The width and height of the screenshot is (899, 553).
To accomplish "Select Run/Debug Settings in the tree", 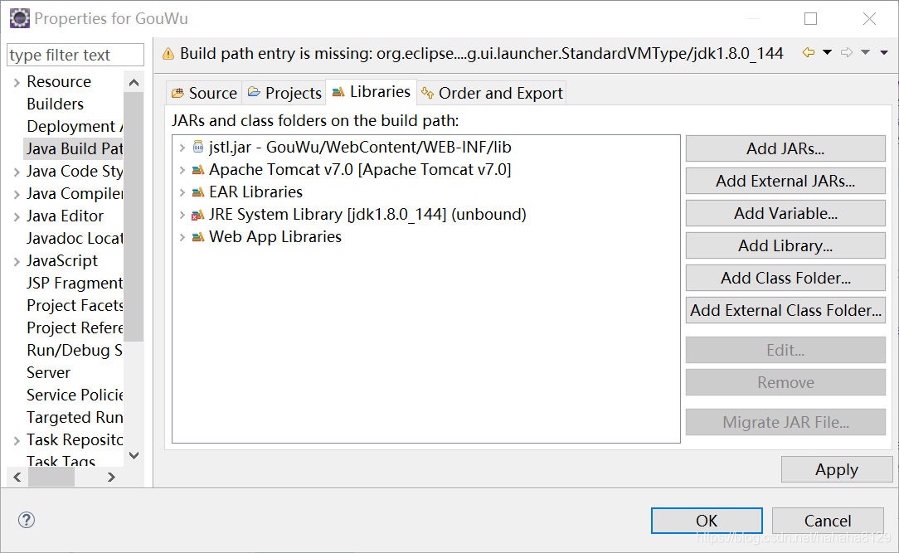I will click(75, 350).
